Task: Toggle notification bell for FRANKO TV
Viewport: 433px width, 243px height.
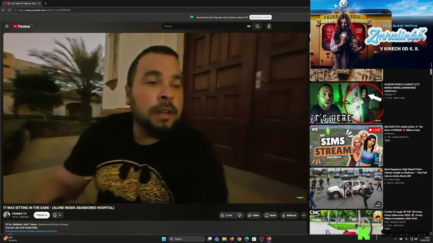Action: click(58, 215)
